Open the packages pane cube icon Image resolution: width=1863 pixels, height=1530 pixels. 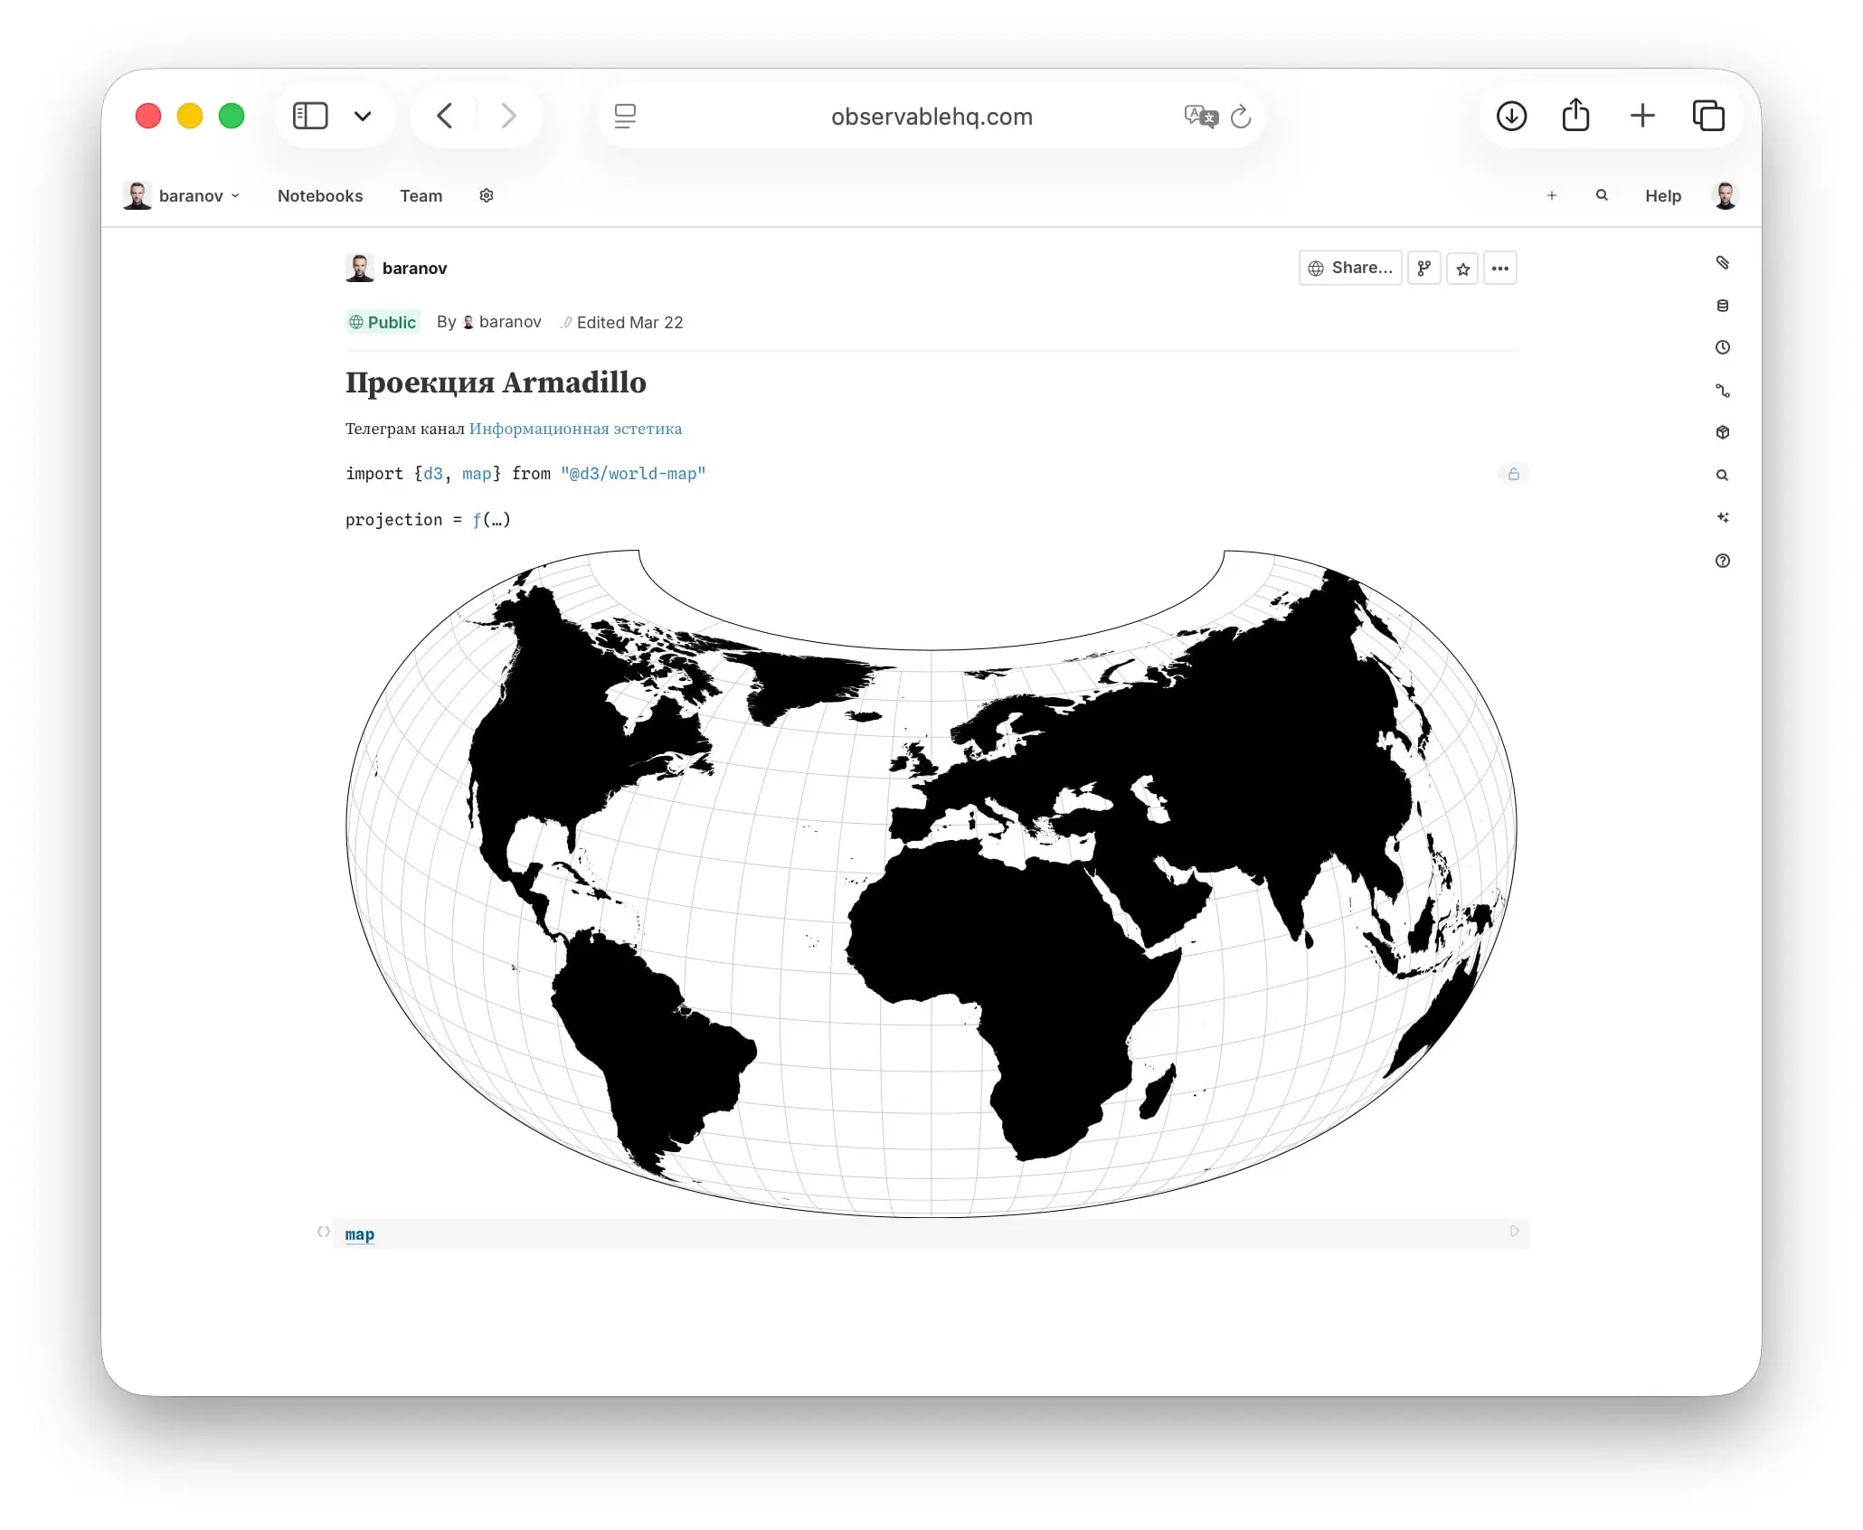[x=1723, y=432]
